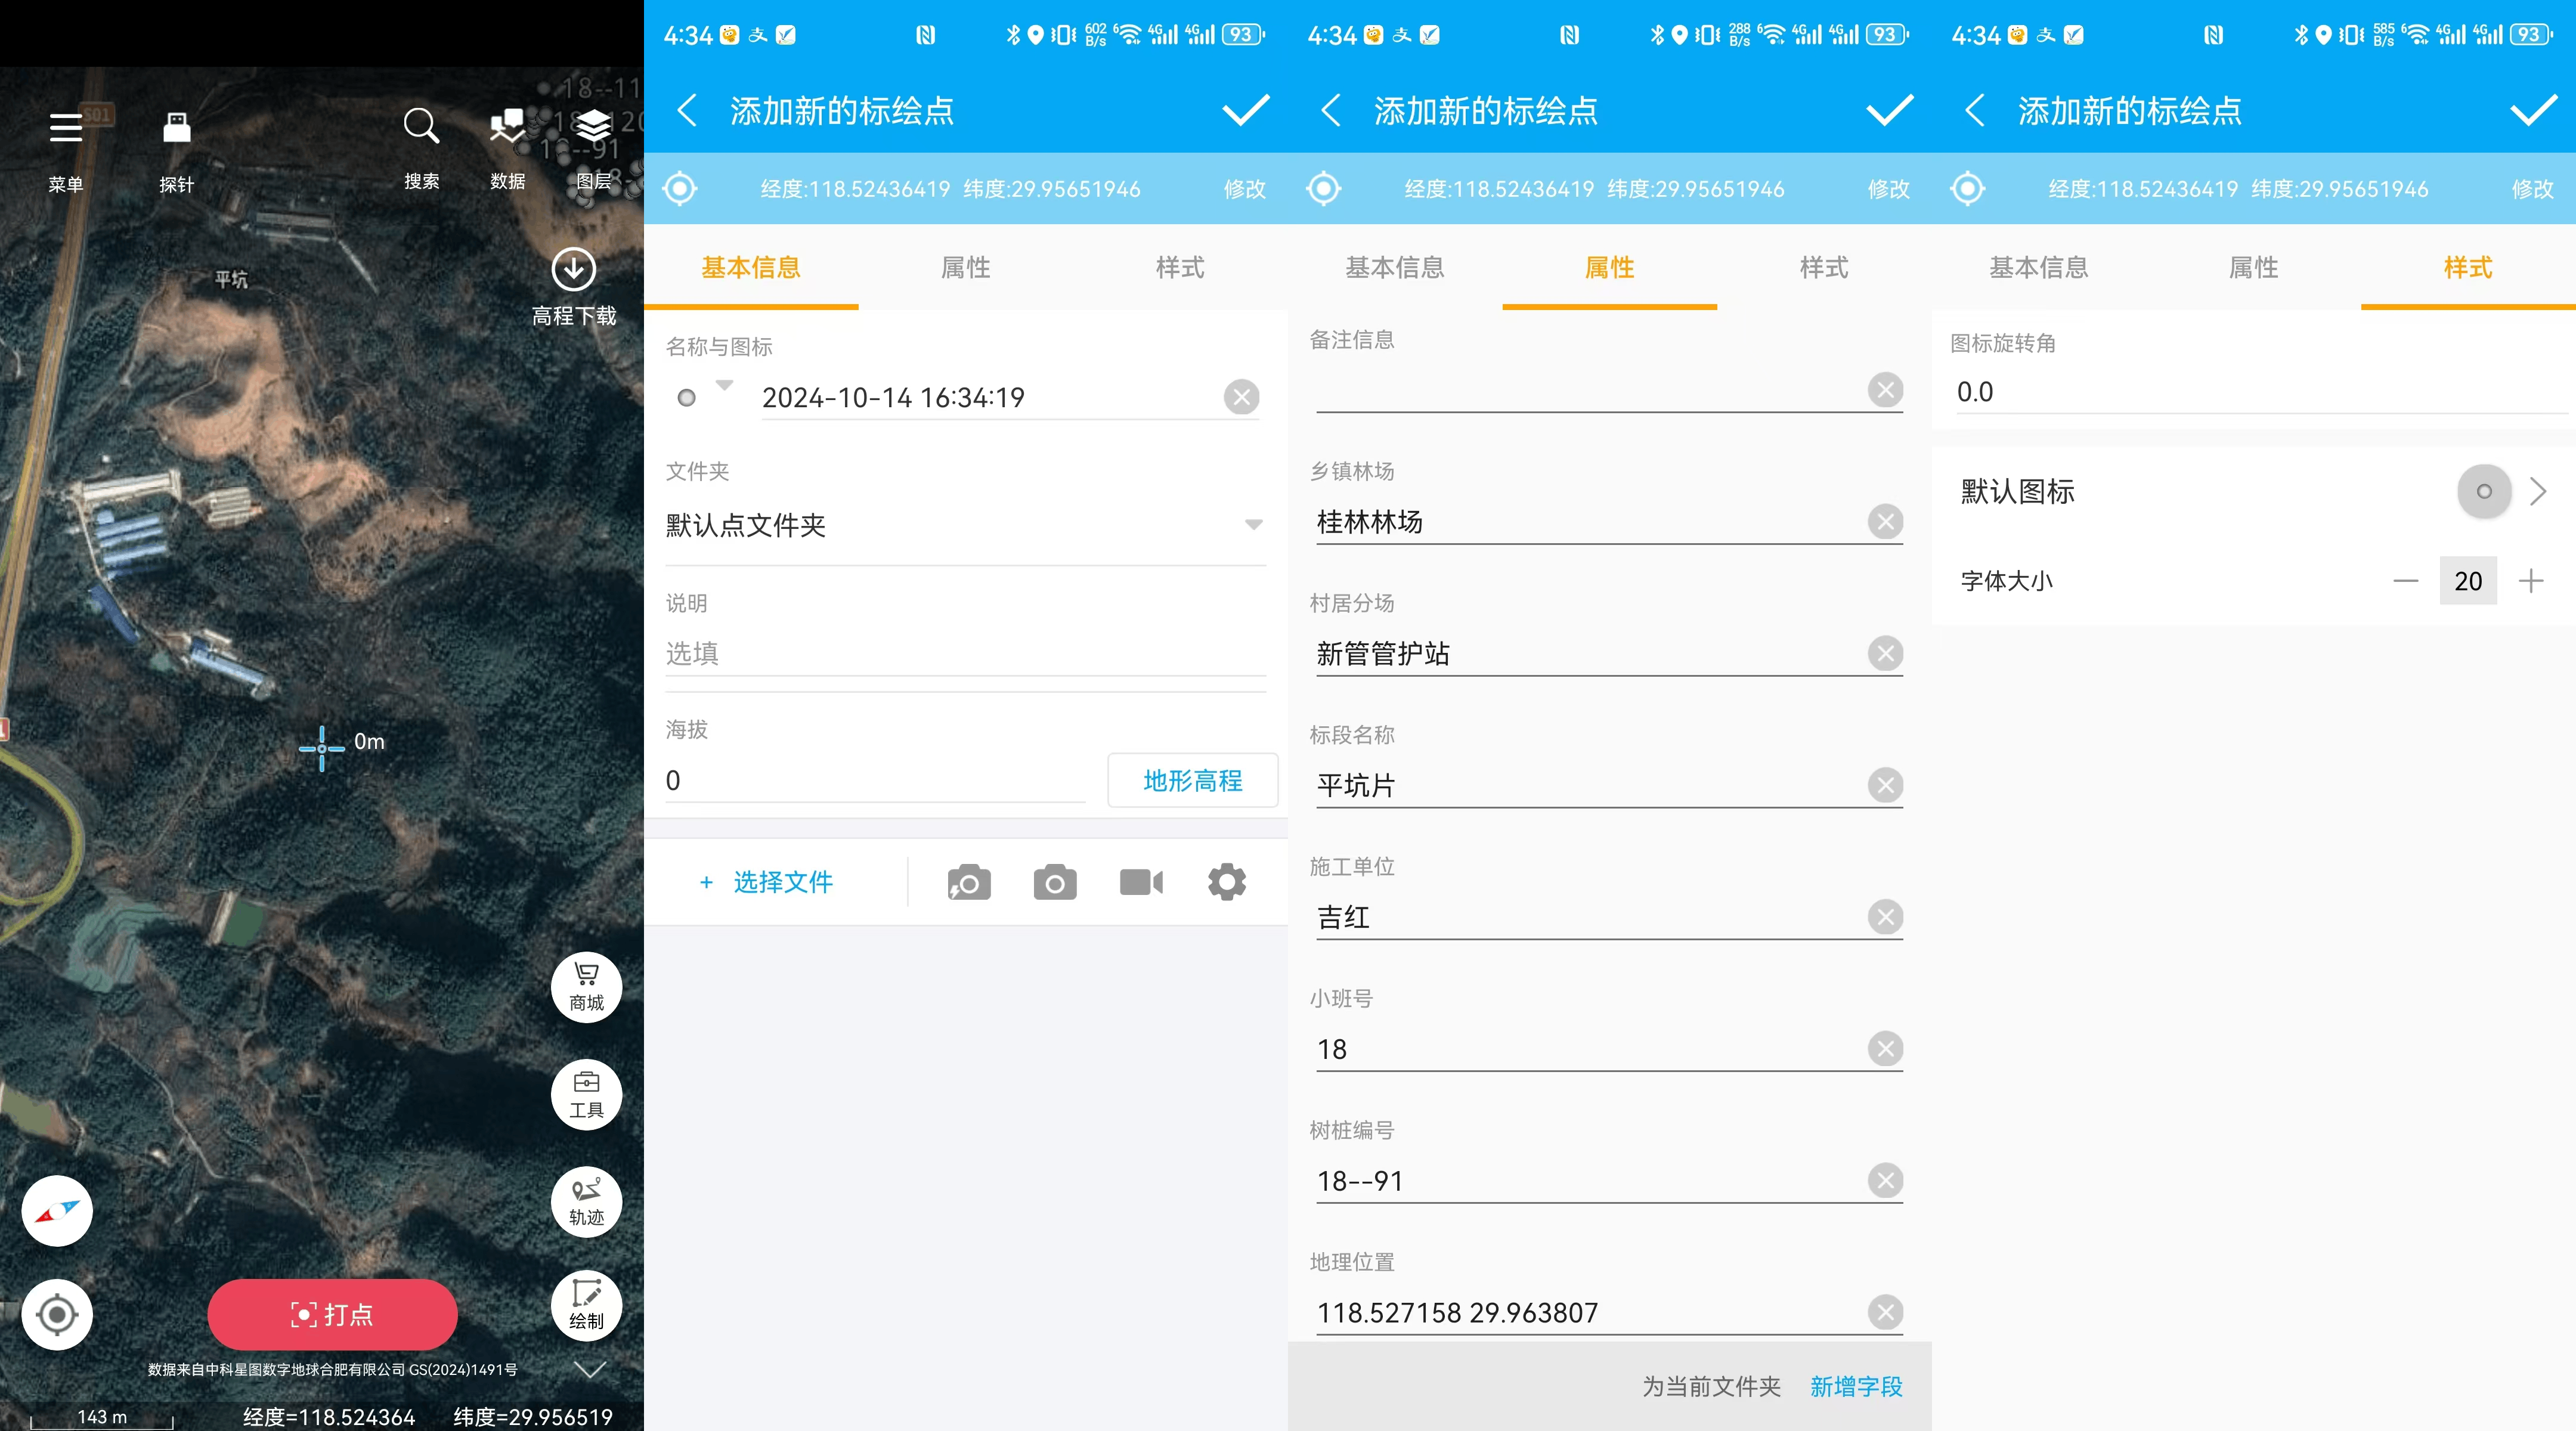2576x1431 pixels.
Task: Clear the 18--91 树桩编号 field
Action: point(1885,1181)
